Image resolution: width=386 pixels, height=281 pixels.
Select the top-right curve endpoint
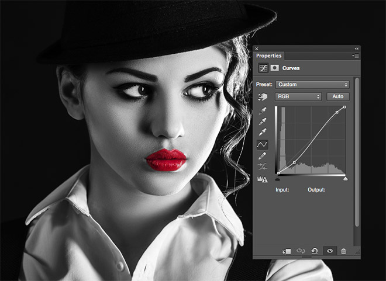click(344, 107)
